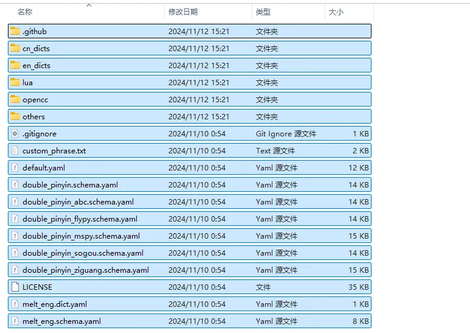Click the custom_phrase.txt text file icon
Viewport: 470px width, 333px height.
click(x=15, y=150)
